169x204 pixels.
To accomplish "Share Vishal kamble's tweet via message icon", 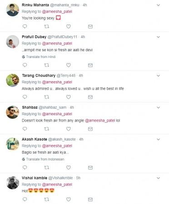I will click(90, 199).
